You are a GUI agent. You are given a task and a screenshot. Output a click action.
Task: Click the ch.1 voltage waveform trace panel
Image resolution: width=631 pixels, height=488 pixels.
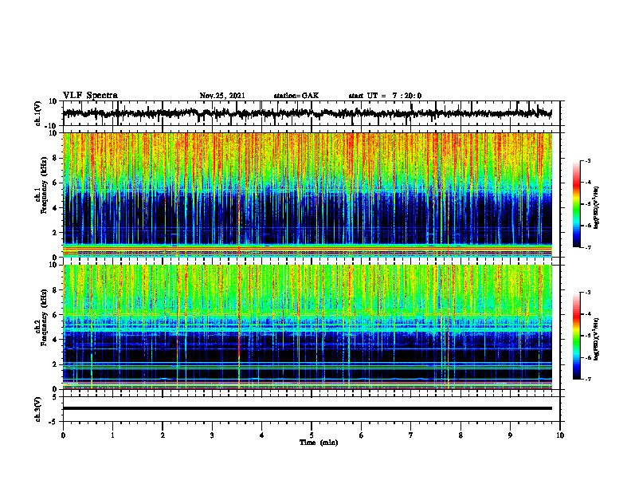311,113
